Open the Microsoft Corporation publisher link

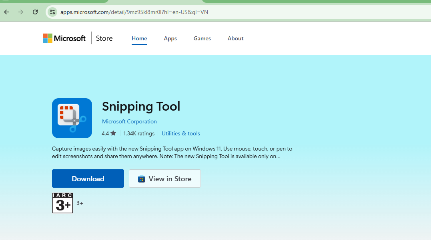[130, 121]
